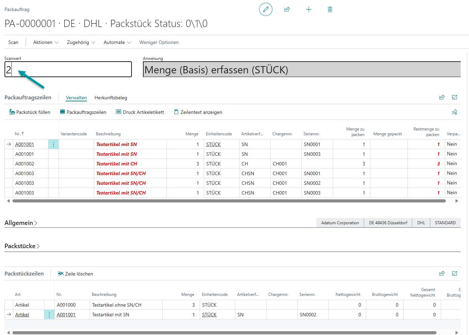This screenshot has height=335, width=469.
Task: Select the Verwalten tab
Action: [76, 98]
